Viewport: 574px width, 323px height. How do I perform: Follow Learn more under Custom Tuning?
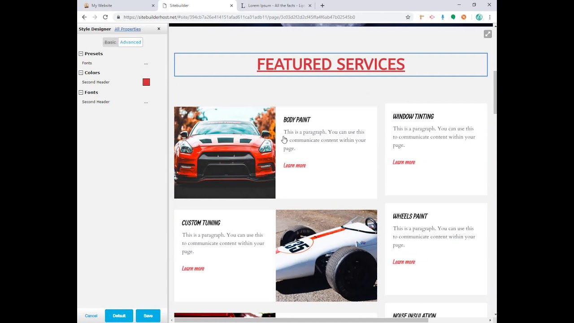193,268
